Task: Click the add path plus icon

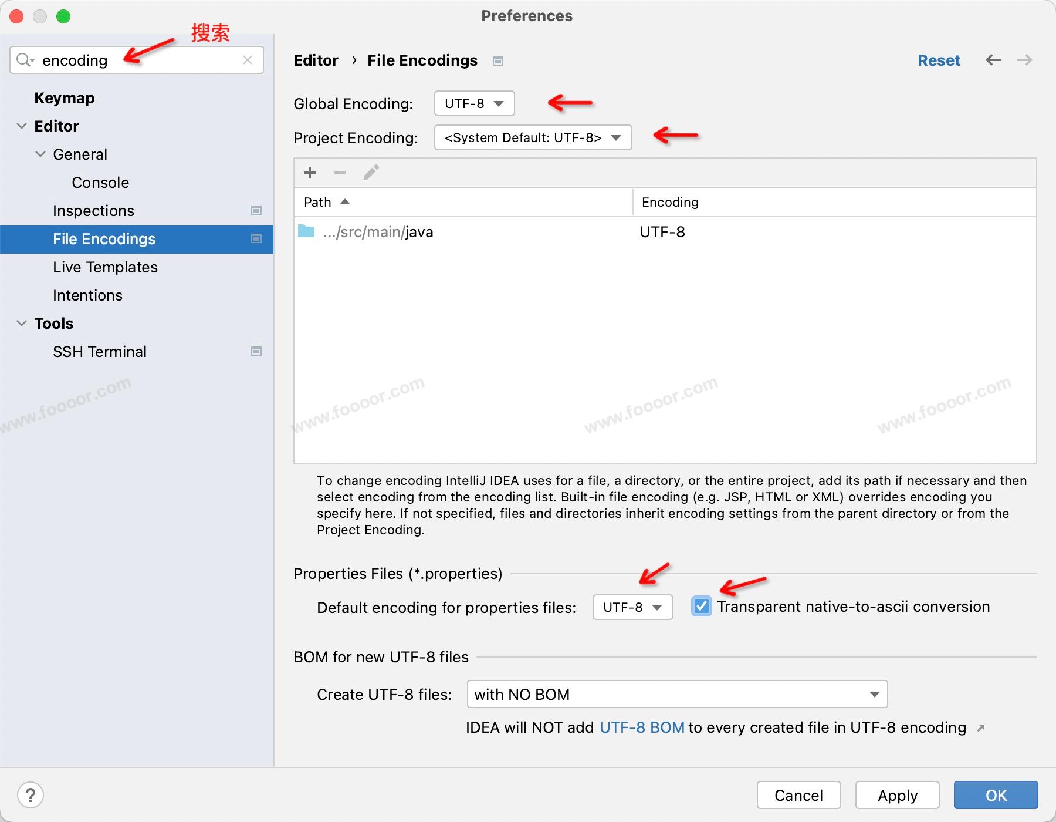Action: click(x=310, y=173)
